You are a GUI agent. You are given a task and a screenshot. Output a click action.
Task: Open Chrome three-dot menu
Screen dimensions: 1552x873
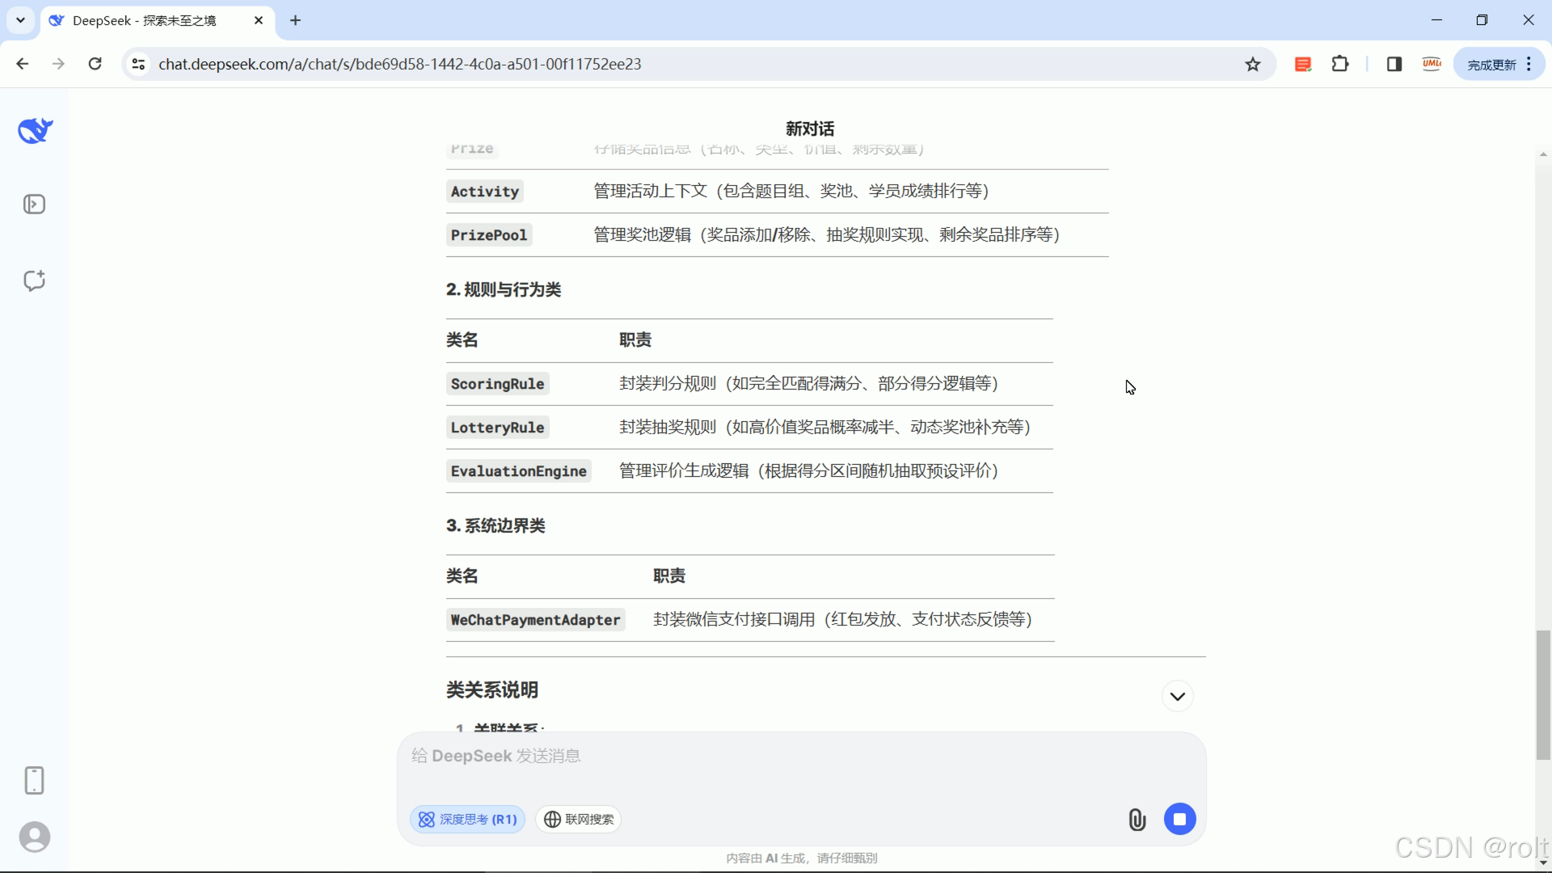(x=1529, y=64)
